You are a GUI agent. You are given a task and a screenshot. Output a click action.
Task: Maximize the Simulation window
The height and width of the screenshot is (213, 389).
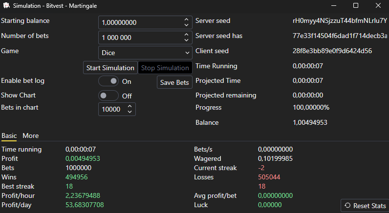pyautogui.click(x=356, y=5)
